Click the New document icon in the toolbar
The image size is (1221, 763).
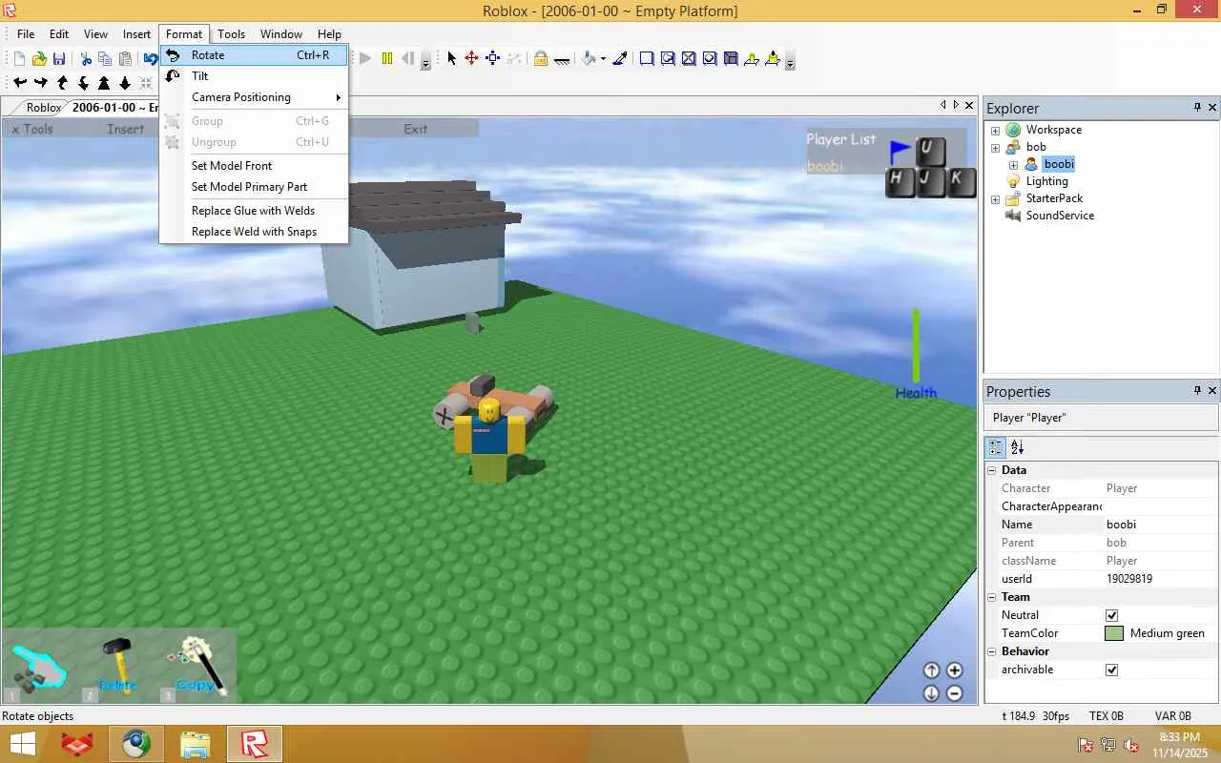[19, 59]
